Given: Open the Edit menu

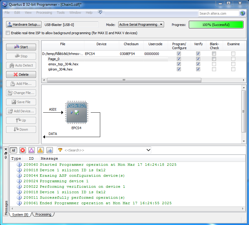Looking at the screenshot, I should (x=17, y=13).
